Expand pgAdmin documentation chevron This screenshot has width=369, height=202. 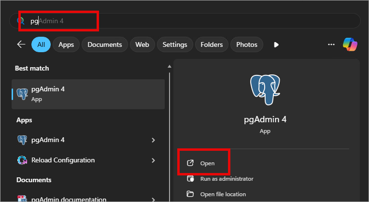153,199
